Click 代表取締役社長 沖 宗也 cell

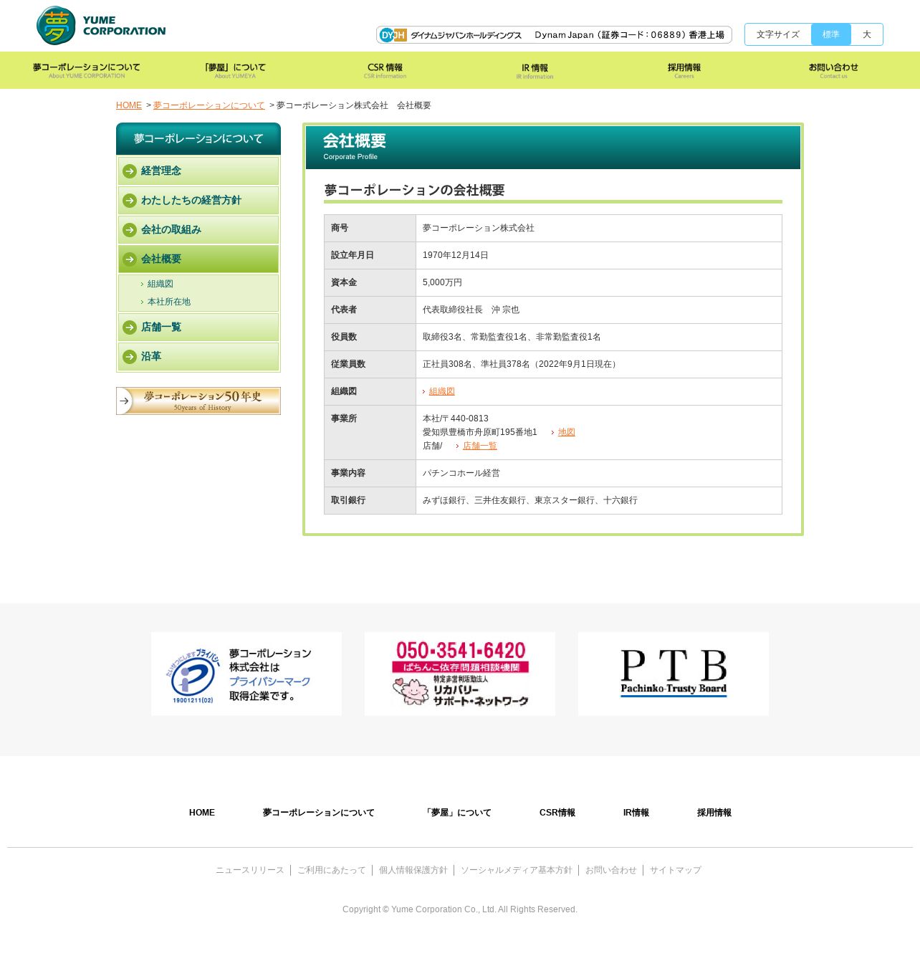[x=599, y=310]
